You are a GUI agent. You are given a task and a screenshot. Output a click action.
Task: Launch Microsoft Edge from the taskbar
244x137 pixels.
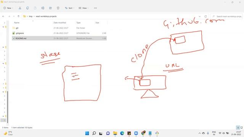(122, 133)
